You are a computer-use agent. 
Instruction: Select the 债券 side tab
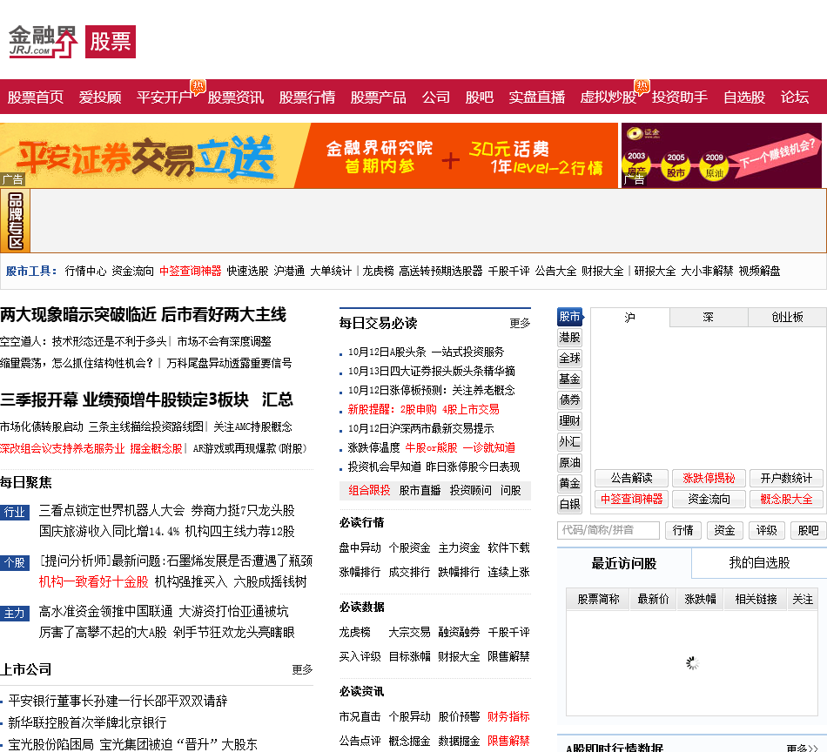[569, 400]
